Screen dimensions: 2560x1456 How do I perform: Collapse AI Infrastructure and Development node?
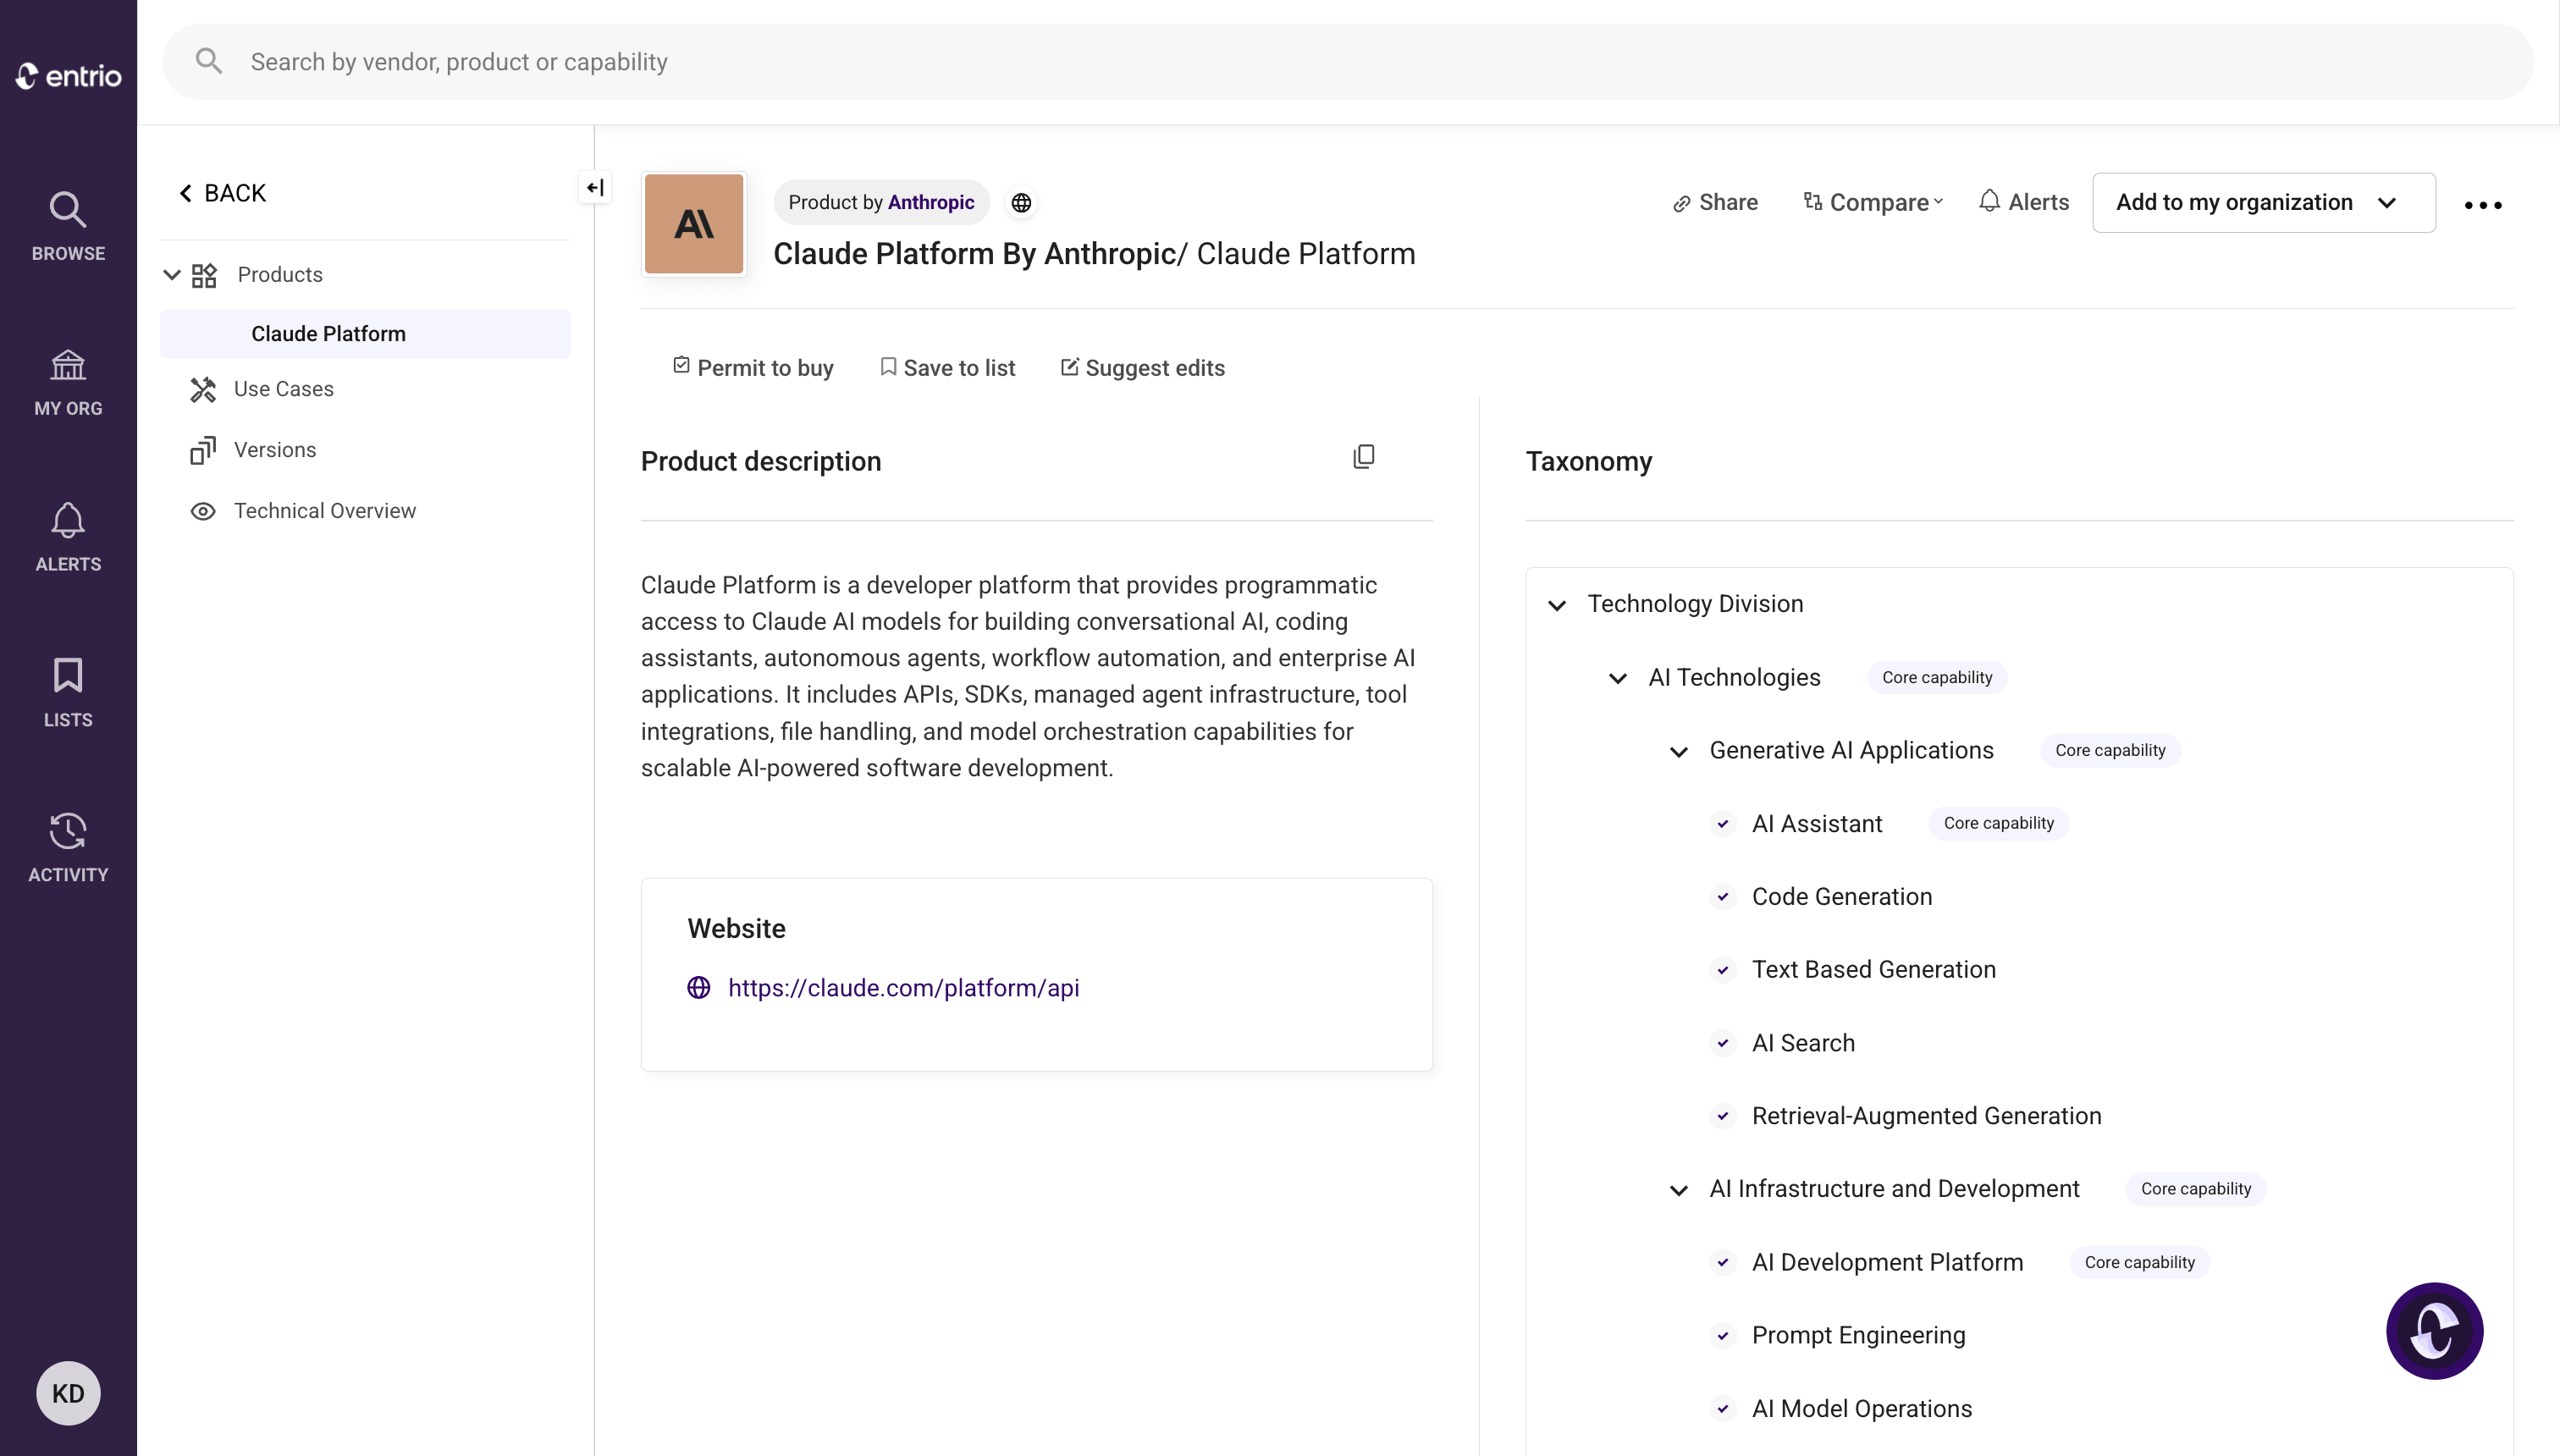1679,1190
